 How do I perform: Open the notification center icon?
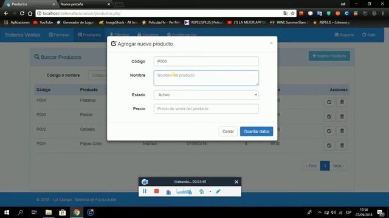click(380, 213)
